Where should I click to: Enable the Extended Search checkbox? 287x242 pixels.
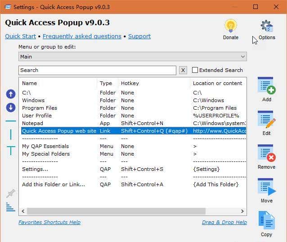click(x=195, y=70)
